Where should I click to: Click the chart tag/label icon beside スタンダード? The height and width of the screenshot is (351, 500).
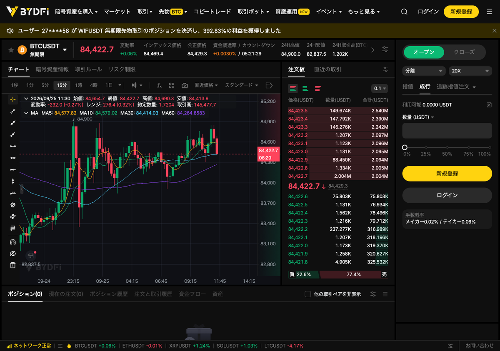tap(269, 85)
